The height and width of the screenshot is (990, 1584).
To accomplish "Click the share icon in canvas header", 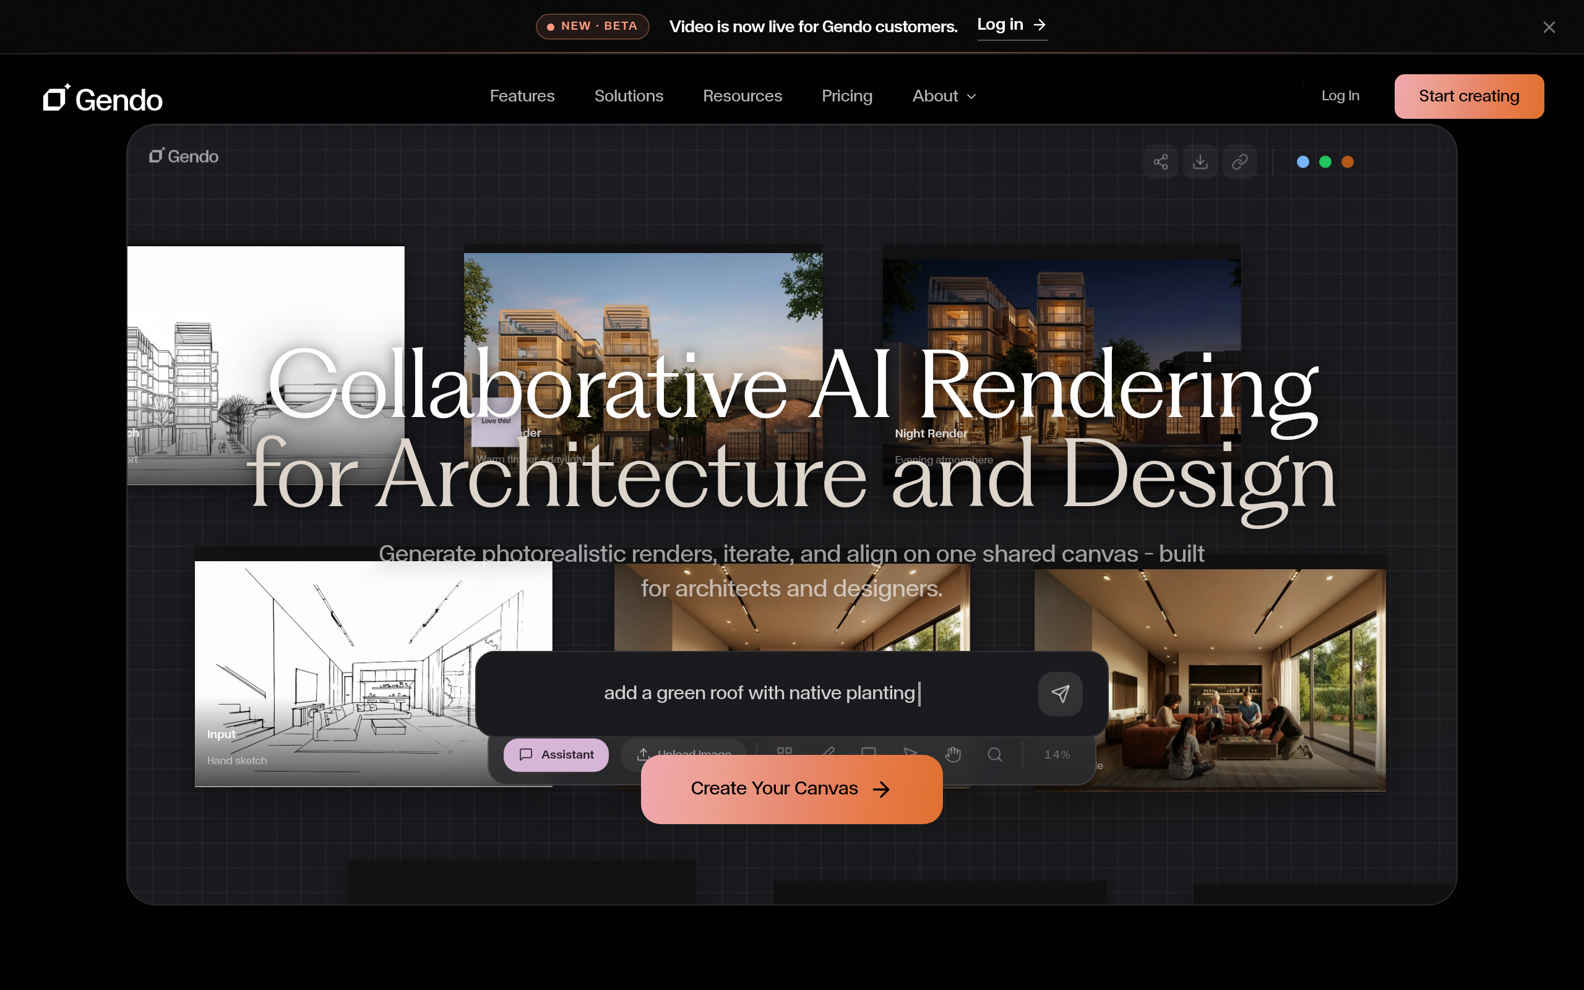I will (x=1161, y=161).
